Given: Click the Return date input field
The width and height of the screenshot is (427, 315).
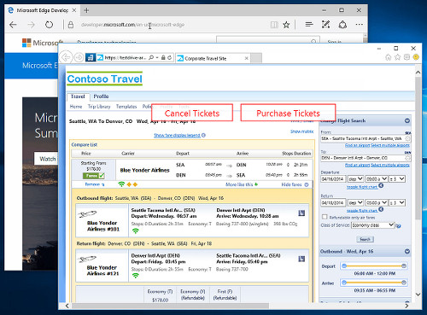Looking at the screenshot, I should click(x=333, y=202).
